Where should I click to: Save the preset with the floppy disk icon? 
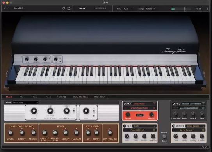coord(69,8)
